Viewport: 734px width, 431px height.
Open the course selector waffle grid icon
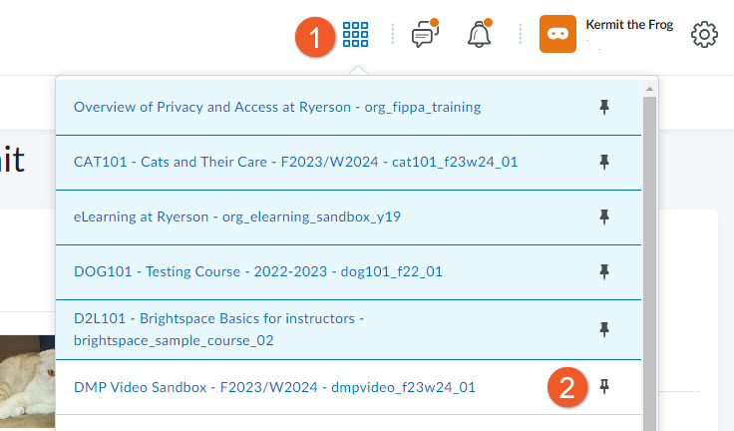355,35
